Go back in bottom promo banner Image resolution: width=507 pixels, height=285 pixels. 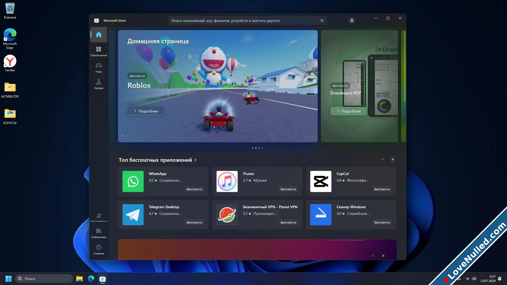point(373,256)
